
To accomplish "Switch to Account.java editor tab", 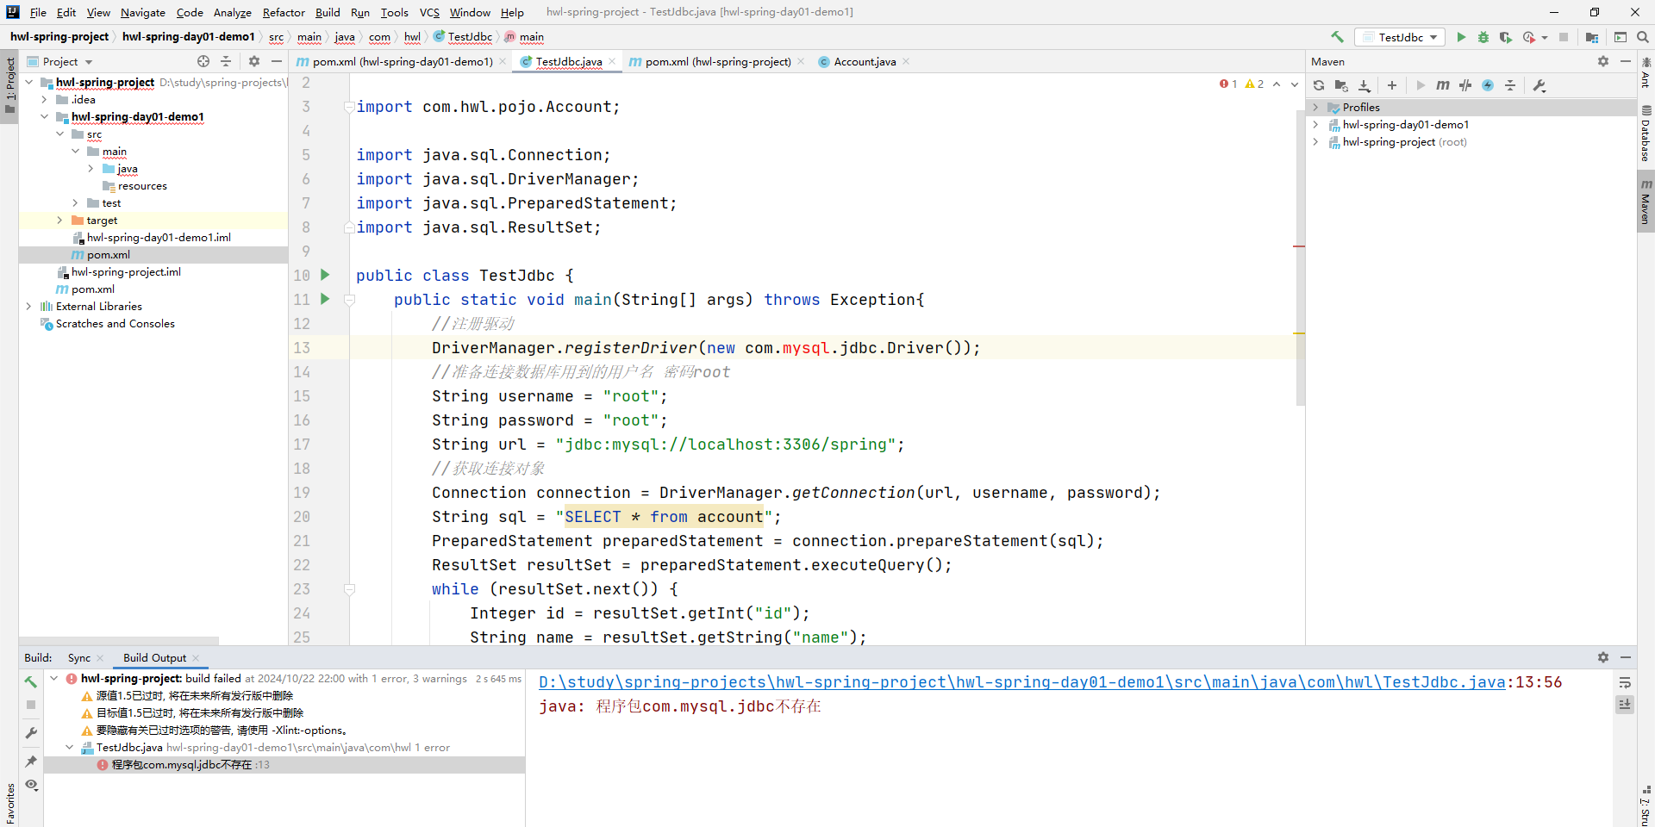I will click(x=864, y=61).
